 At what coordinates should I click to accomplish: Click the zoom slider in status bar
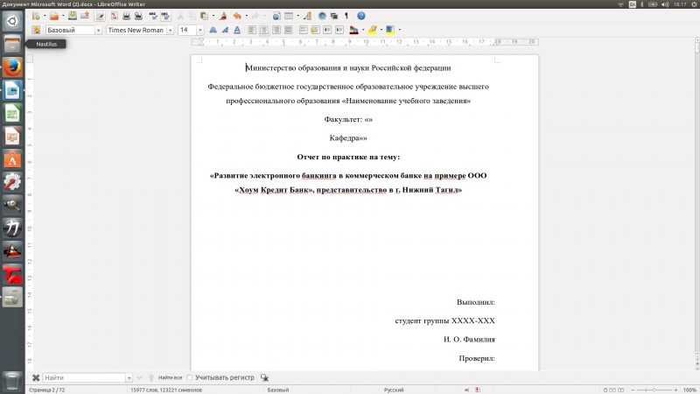pos(654,390)
